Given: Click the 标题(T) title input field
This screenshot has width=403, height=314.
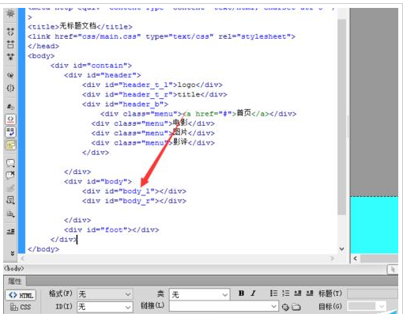Looking at the screenshot, I should [x=372, y=293].
